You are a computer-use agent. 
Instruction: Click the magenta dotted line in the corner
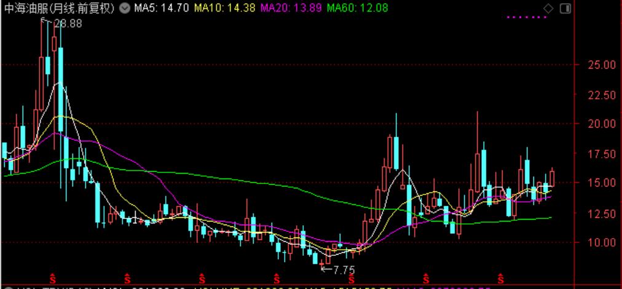tap(527, 17)
